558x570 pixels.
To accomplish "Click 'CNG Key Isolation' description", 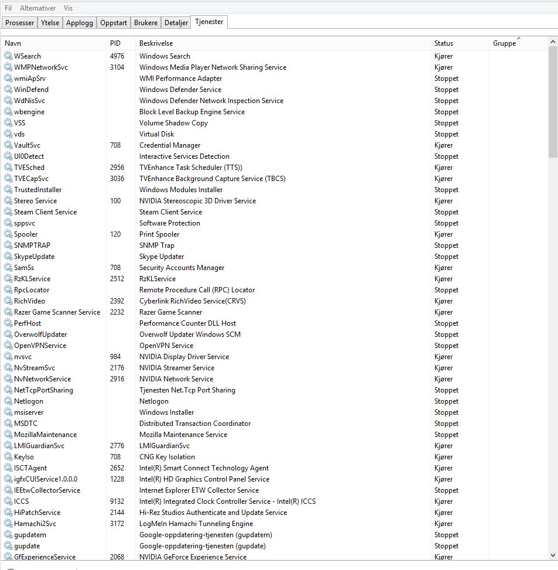I will 167,456.
